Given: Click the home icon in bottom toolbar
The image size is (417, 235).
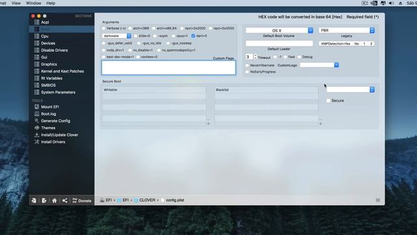Looking at the screenshot, I should click(55, 200).
